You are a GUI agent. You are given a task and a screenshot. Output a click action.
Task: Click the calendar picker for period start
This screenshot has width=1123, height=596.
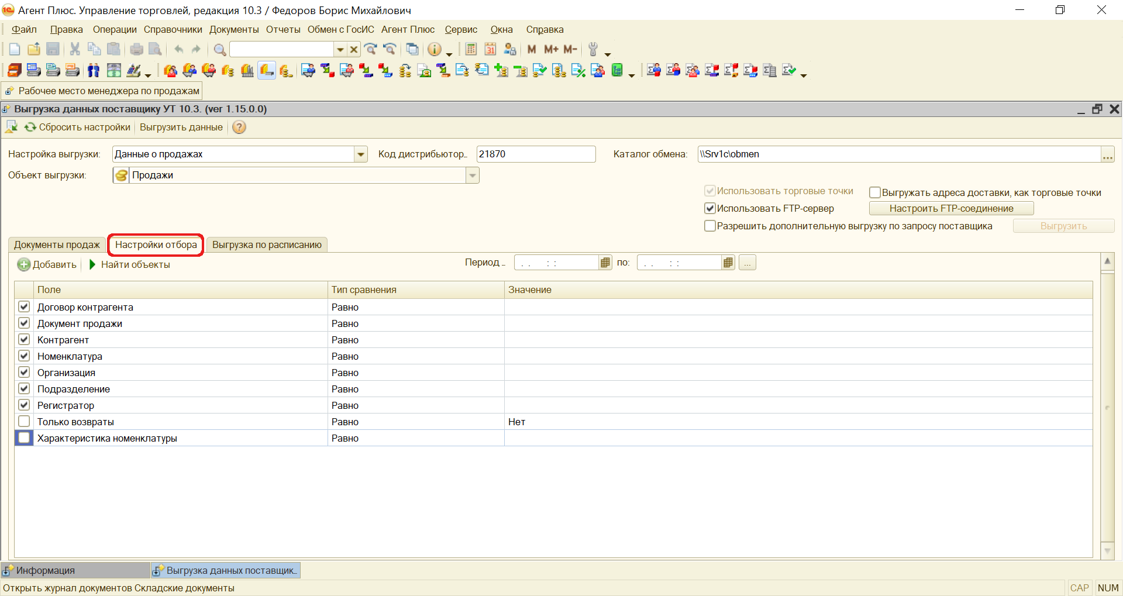pyautogui.click(x=605, y=263)
